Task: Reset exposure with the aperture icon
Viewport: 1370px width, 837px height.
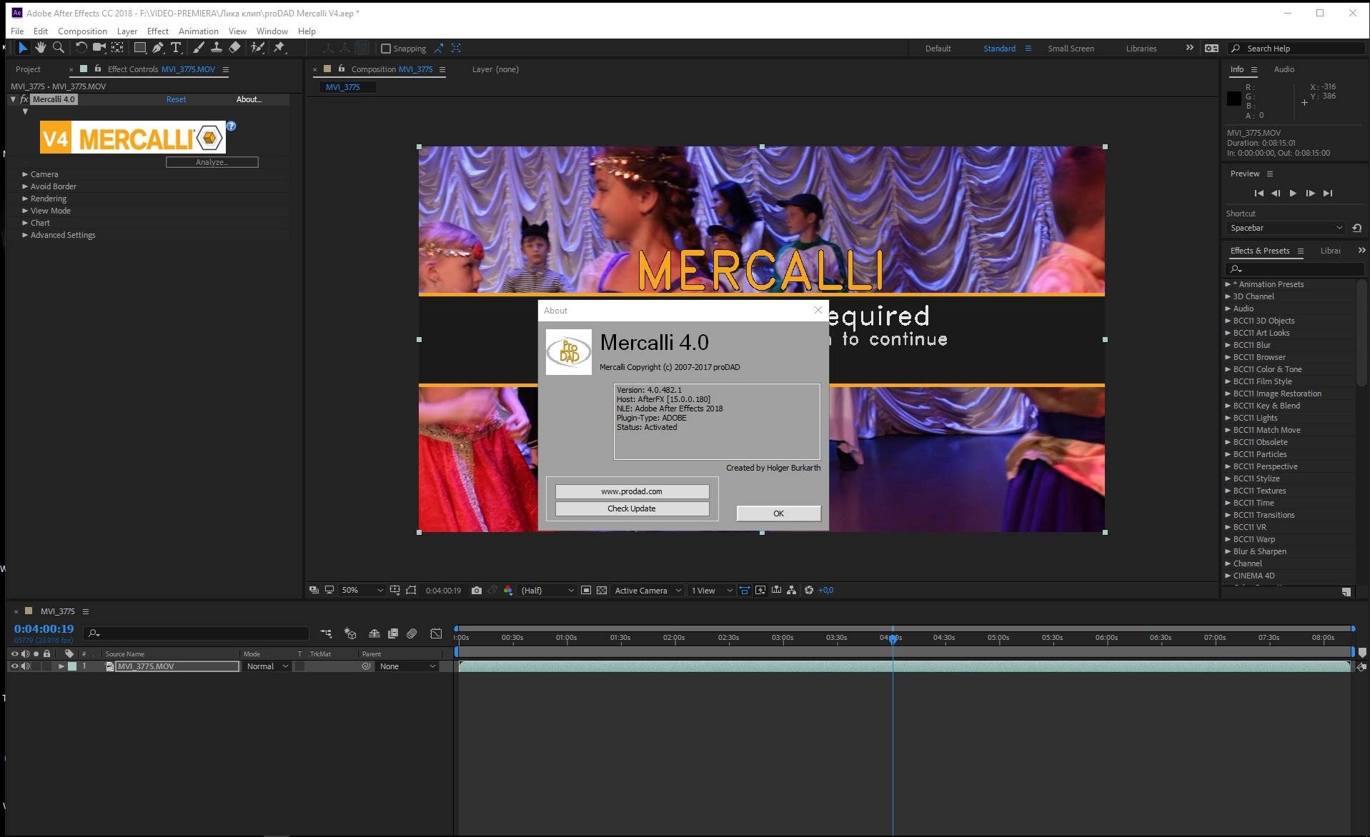Action: (x=809, y=591)
